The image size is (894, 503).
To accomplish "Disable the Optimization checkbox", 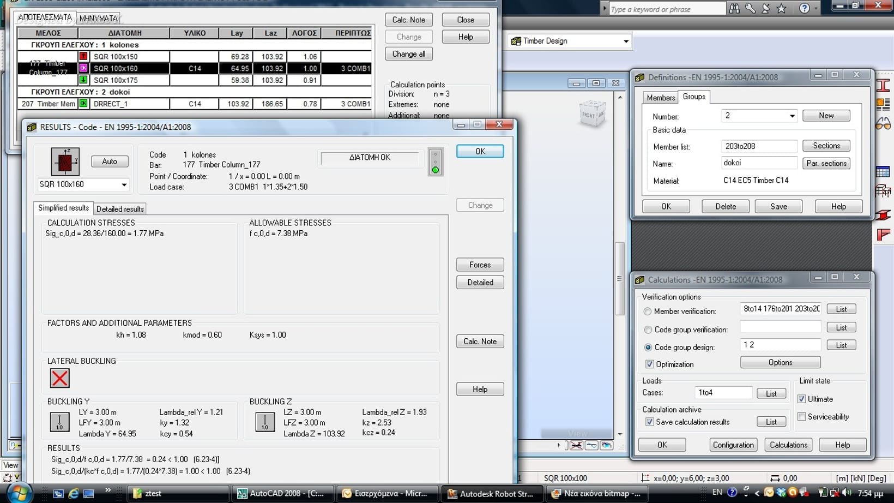I will [x=649, y=364].
